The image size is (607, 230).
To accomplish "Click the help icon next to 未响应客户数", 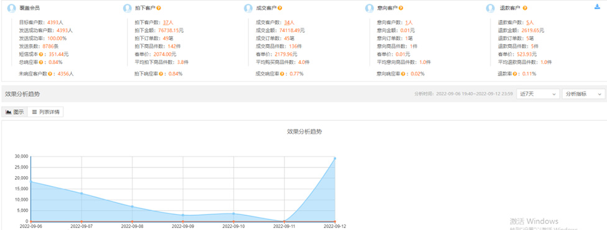I will coord(50,73).
